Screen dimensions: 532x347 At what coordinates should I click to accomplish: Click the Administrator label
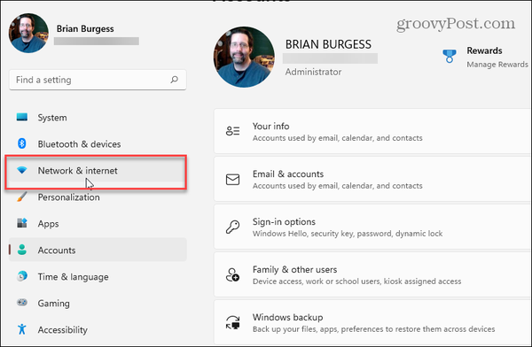point(313,72)
